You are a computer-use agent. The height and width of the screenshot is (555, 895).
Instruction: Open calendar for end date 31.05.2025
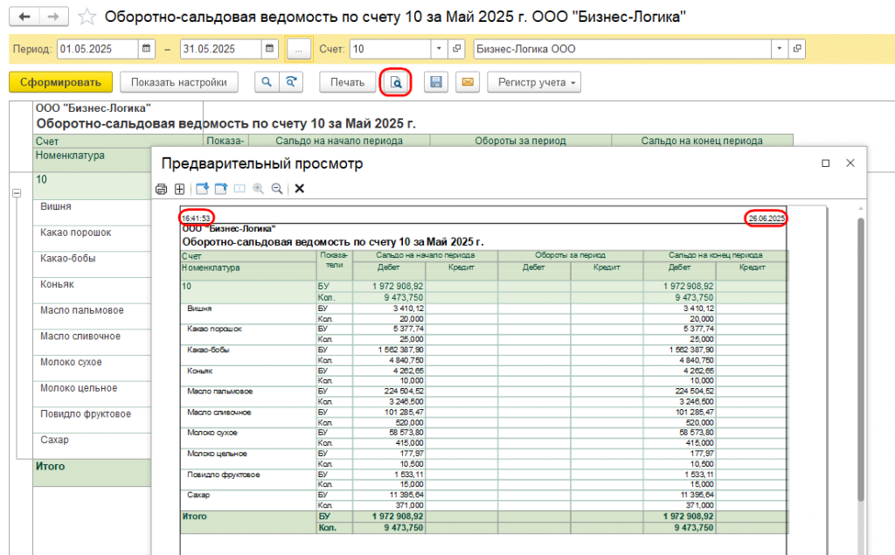[269, 49]
